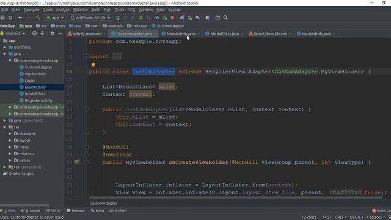Click the noteapp breadcrumb in navigation bar
391x220 pixels.
[x=137, y=26]
